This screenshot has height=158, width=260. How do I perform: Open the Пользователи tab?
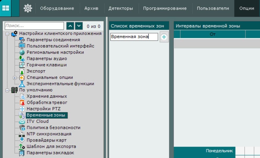pos(213,8)
